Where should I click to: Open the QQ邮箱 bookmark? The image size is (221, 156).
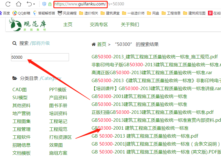[22, 13]
